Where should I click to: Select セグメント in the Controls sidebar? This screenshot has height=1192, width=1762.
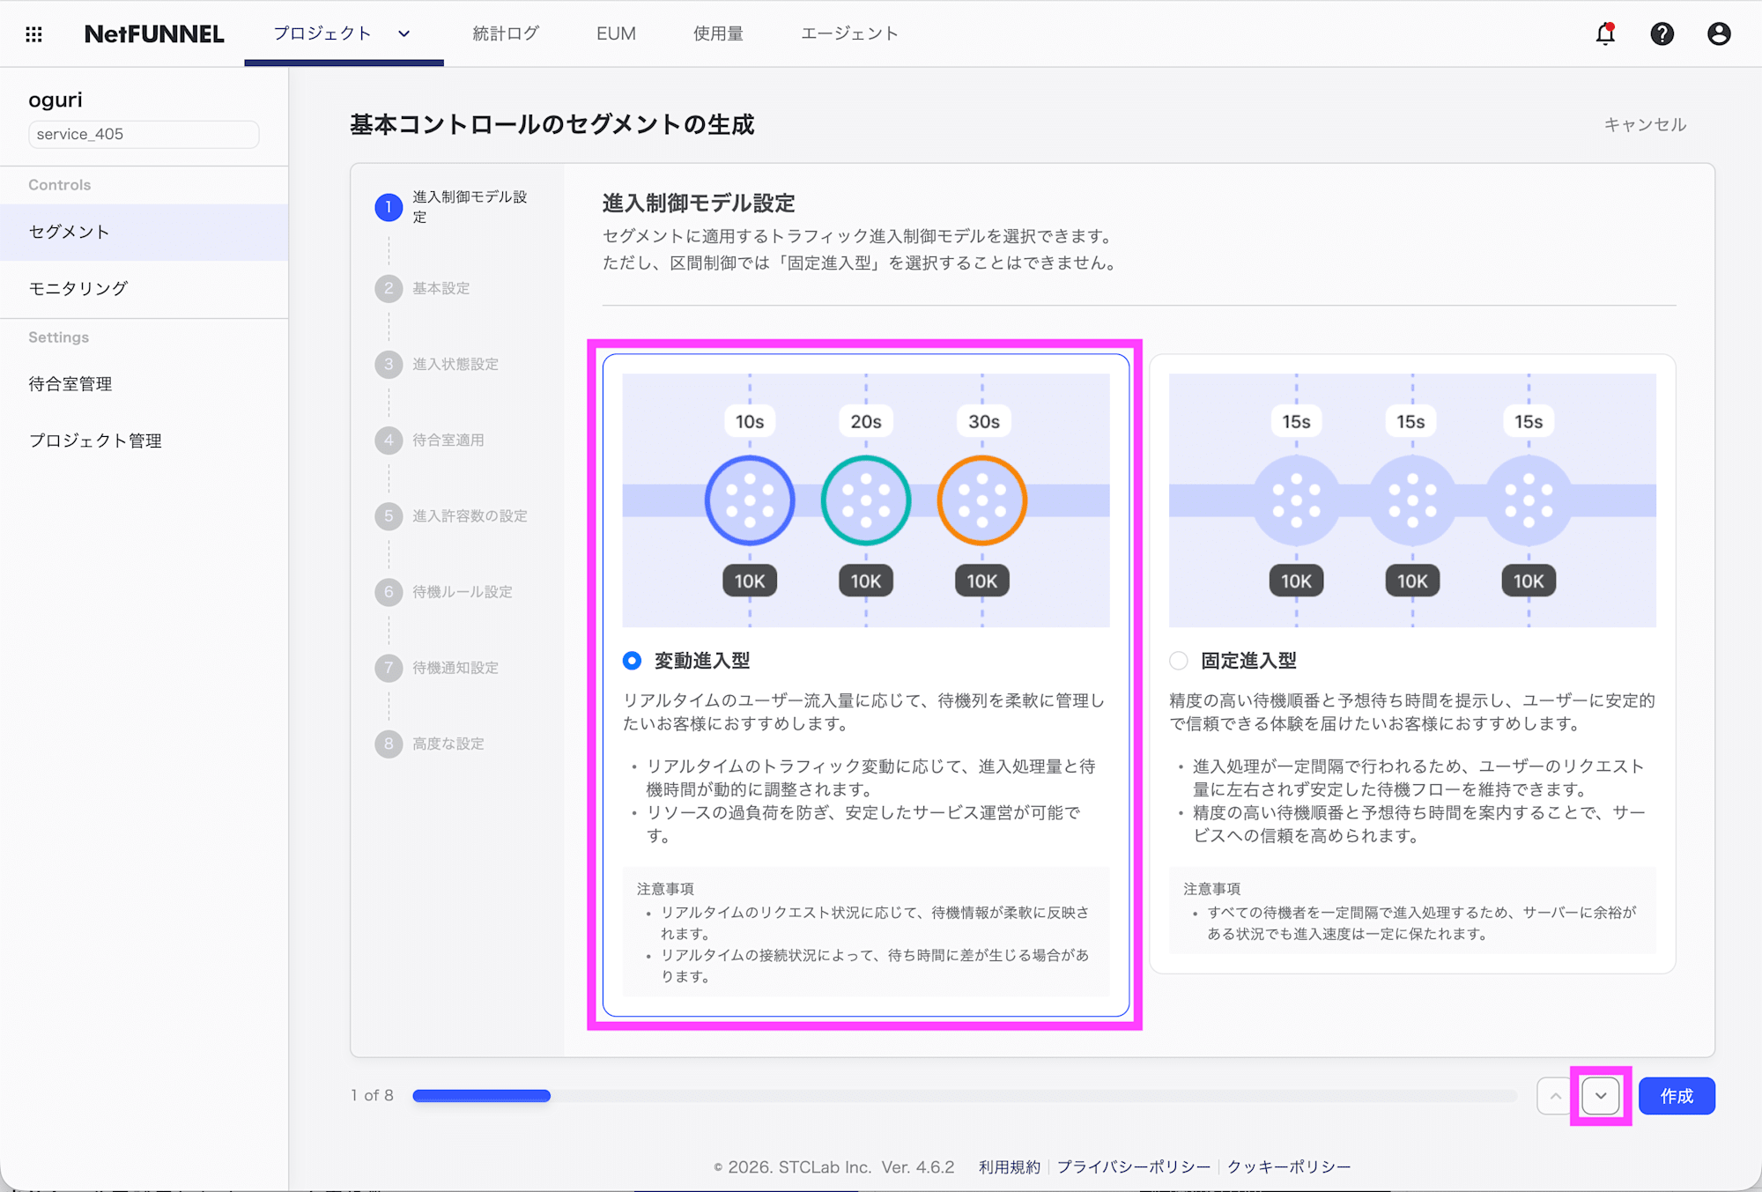point(68,232)
